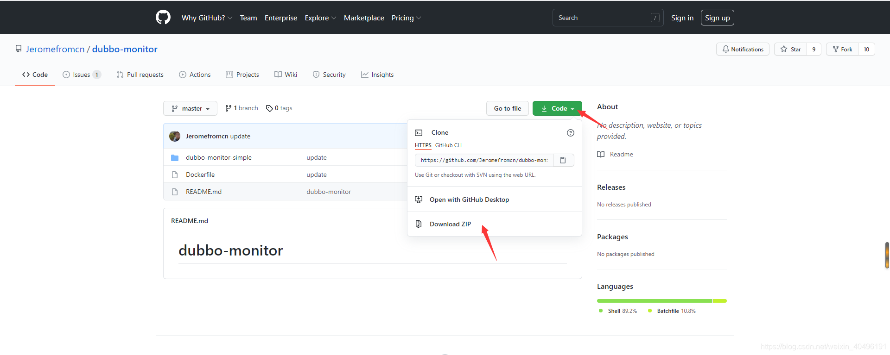Viewport: 890px width, 355px height.
Task: Click the Jeromefromcn avatar thumbnail
Action: coord(175,136)
